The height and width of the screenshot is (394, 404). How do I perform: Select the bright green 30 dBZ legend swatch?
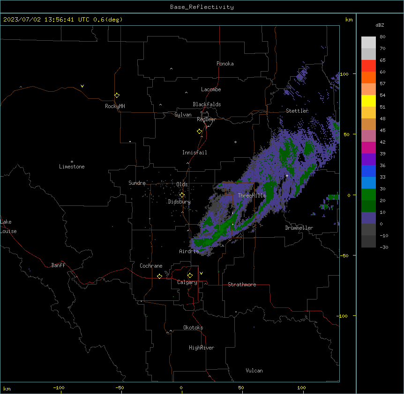(368, 195)
